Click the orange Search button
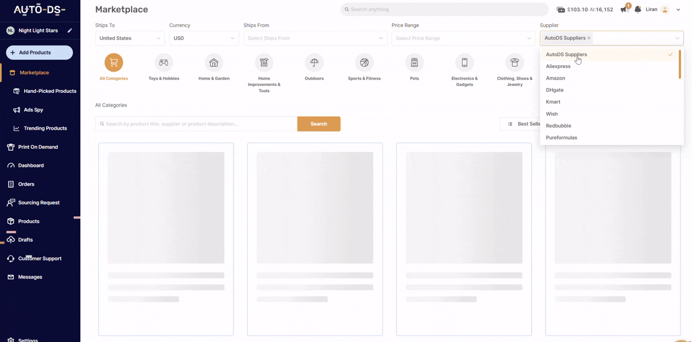 (319, 124)
